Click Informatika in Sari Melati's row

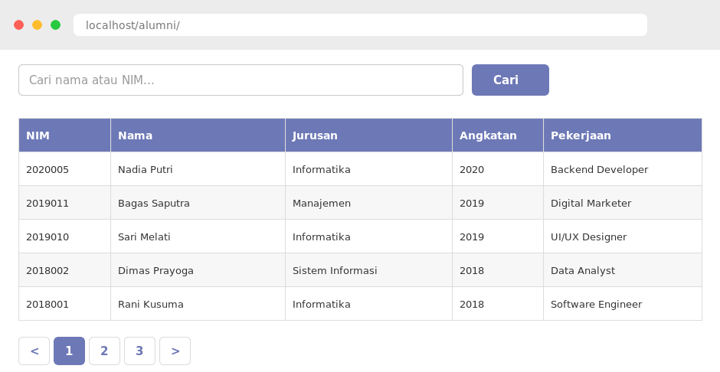point(368,237)
